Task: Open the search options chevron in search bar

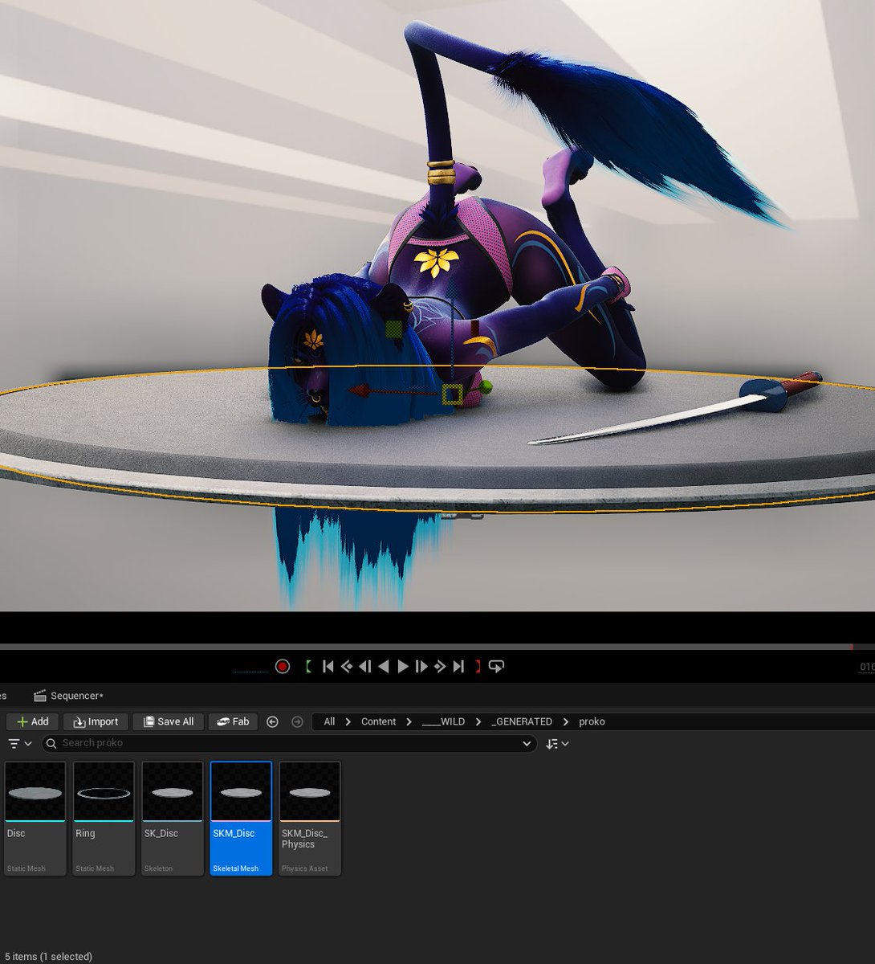Action: [527, 743]
